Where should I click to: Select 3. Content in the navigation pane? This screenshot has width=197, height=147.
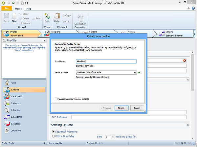click(24, 103)
